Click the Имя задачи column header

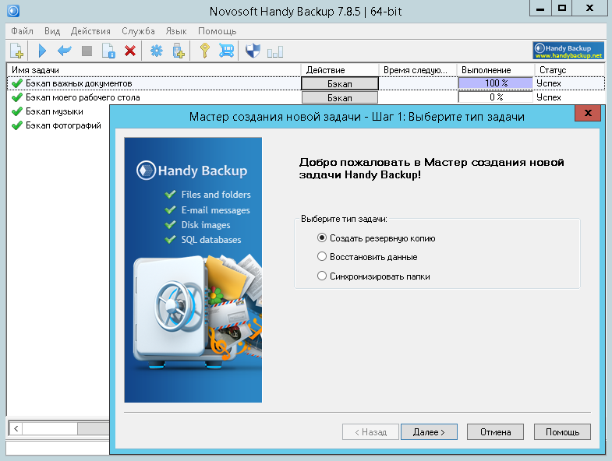pyautogui.click(x=154, y=70)
